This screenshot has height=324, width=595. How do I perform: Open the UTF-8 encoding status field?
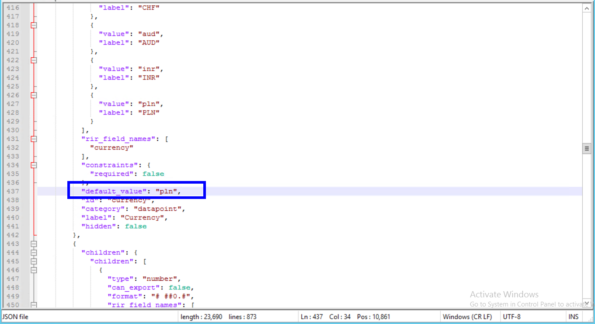(x=511, y=317)
